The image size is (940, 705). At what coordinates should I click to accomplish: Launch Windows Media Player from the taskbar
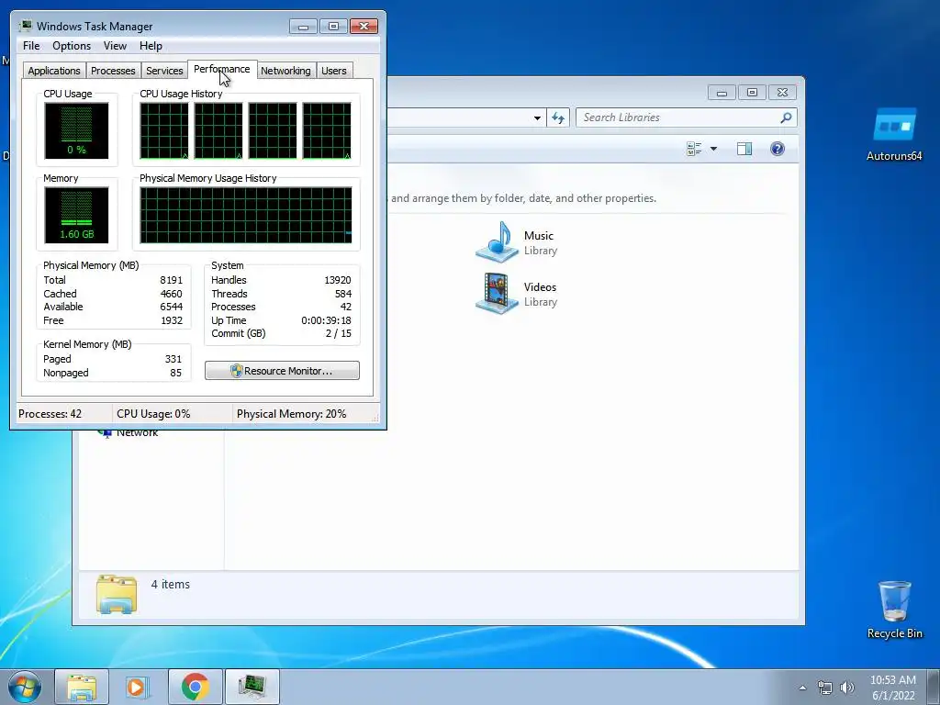(138, 687)
